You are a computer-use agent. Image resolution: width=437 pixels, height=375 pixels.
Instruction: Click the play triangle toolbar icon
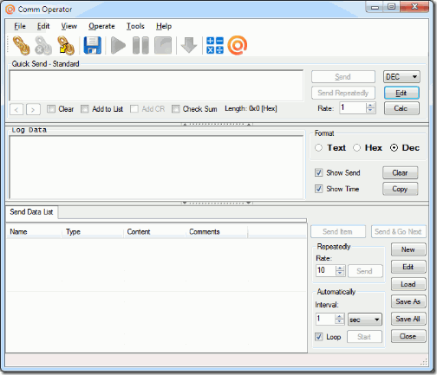[x=118, y=45]
